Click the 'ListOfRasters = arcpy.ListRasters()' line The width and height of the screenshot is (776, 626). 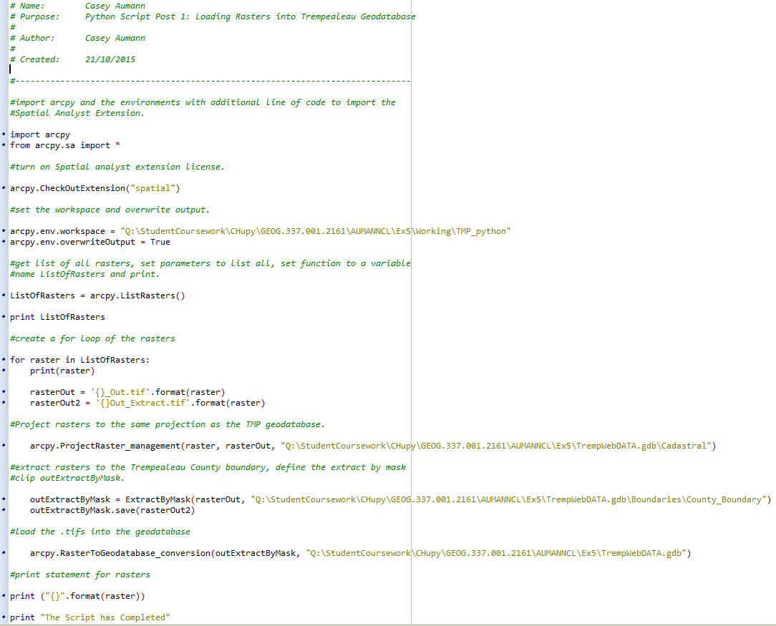(97, 295)
